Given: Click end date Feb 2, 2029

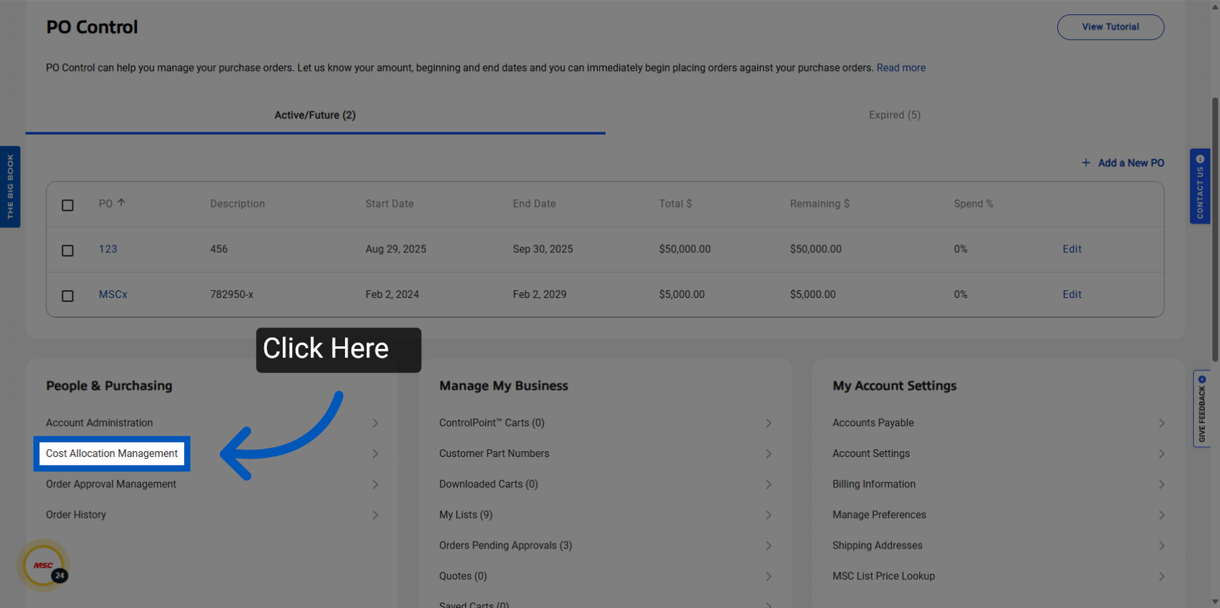Looking at the screenshot, I should pyautogui.click(x=539, y=294).
